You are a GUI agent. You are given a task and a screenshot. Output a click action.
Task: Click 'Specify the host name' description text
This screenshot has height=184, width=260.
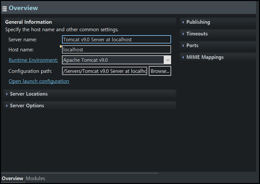click(62, 30)
